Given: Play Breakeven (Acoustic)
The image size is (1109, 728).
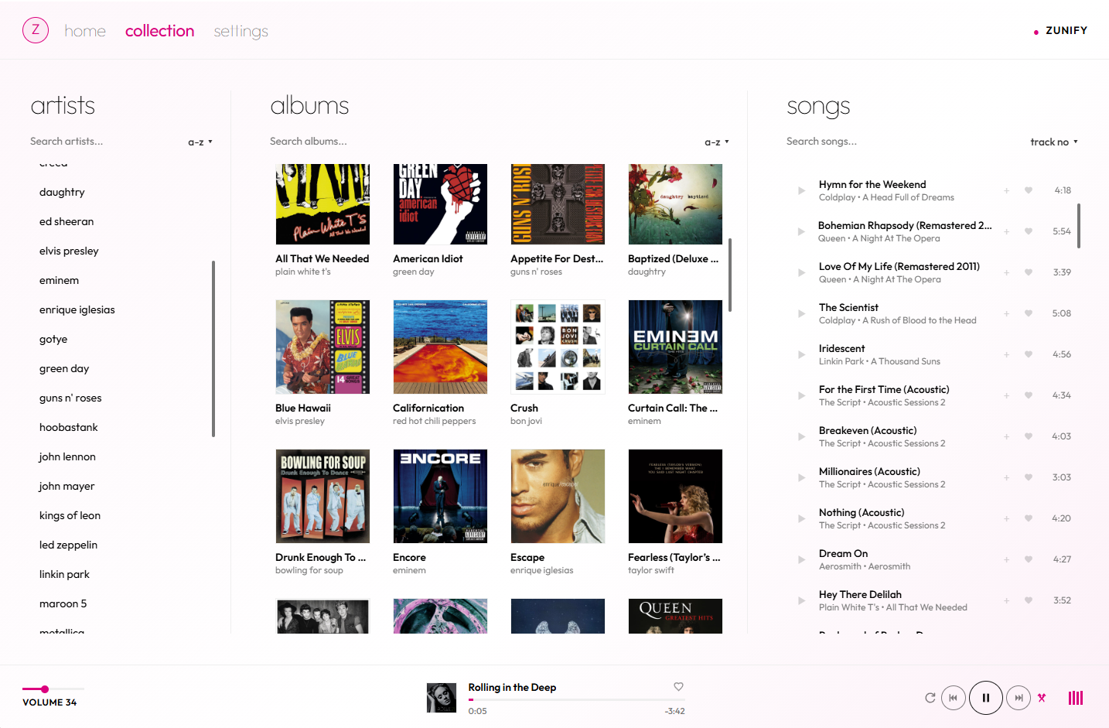Looking at the screenshot, I should point(801,436).
